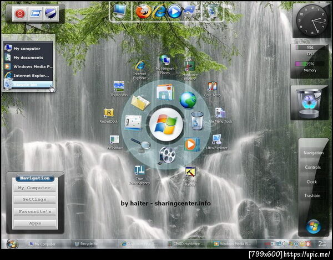Switch to Windows Media Player taskbar button
Screen dimensions: 333x260
tap(233, 244)
